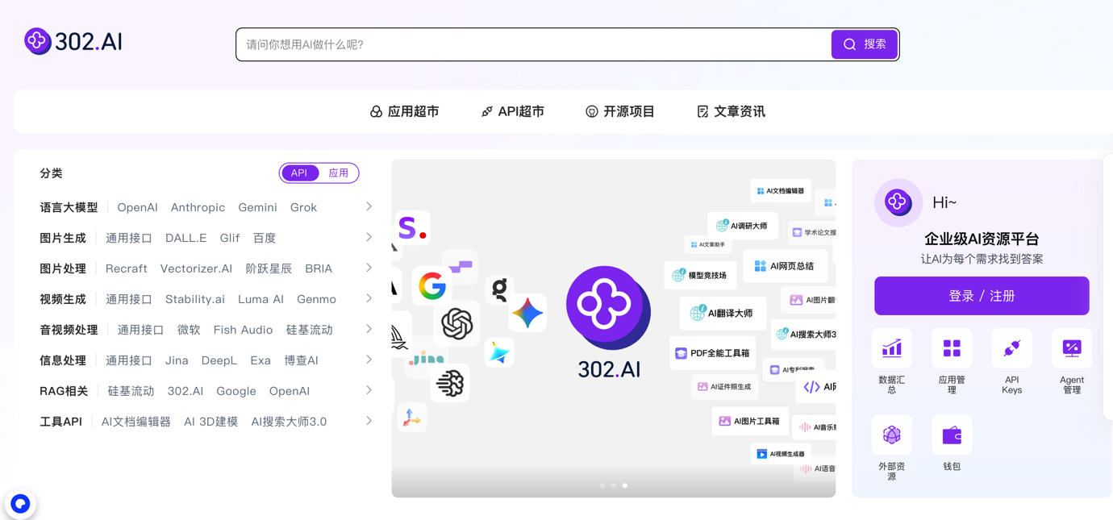Screen dimensions: 1113x520
Task: Open the Agent管理 icon
Action: tap(1071, 349)
